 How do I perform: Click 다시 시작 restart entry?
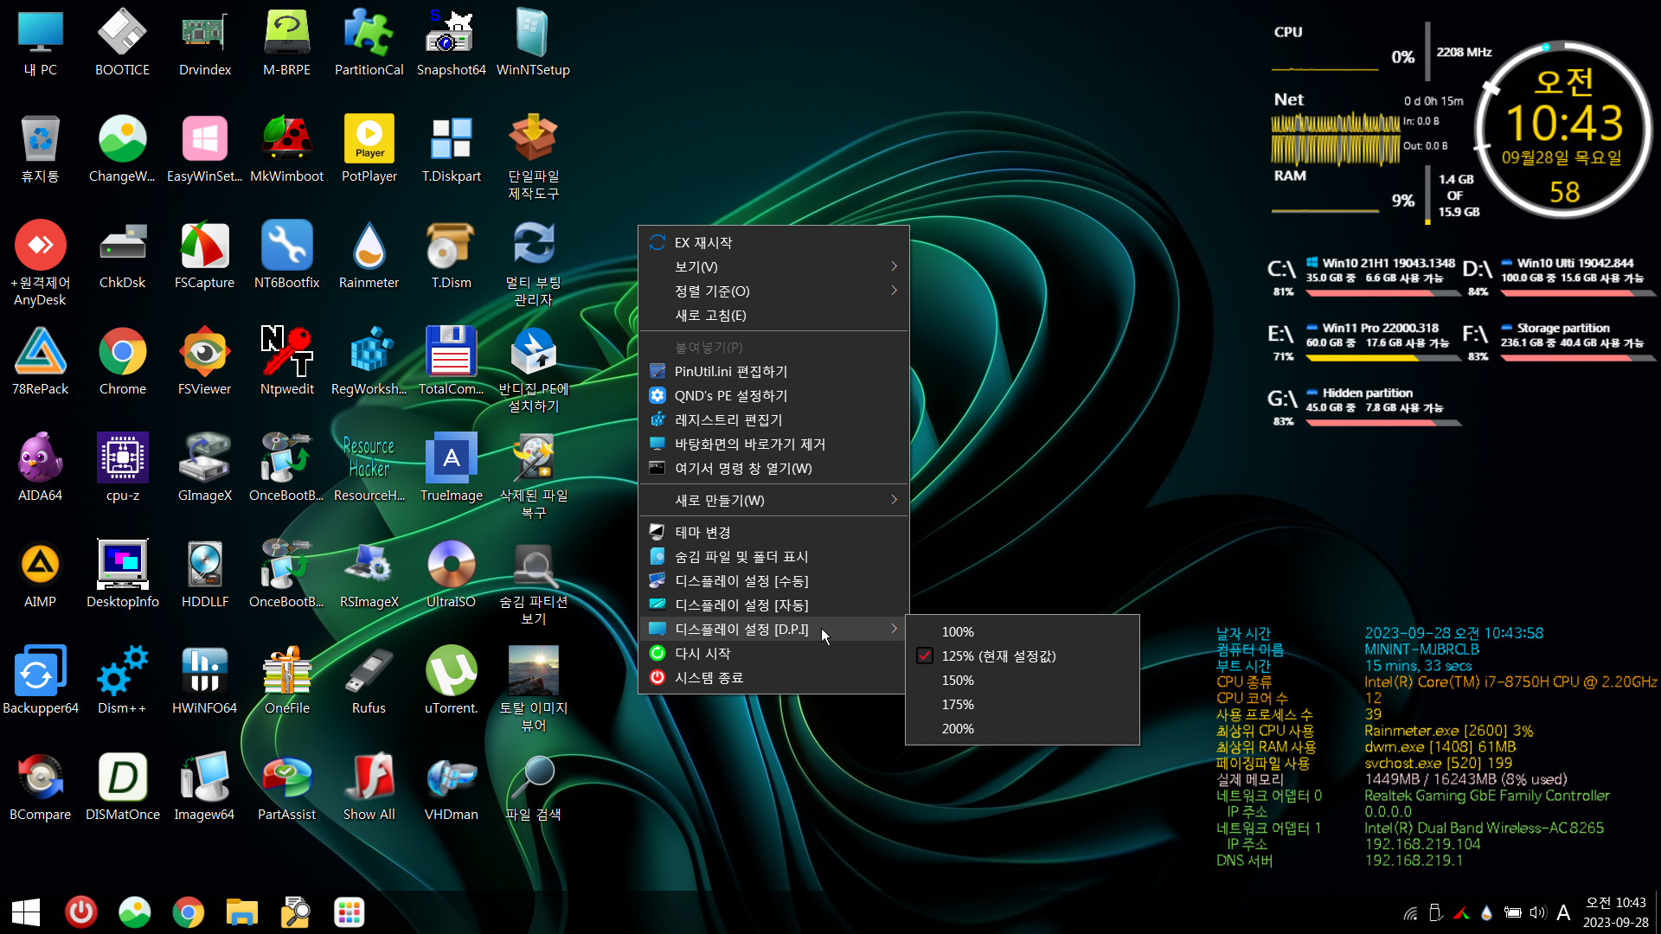[773, 654]
